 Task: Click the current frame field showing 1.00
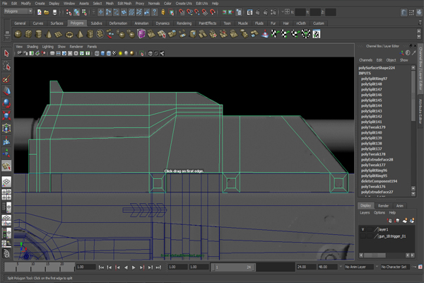(x=86, y=267)
